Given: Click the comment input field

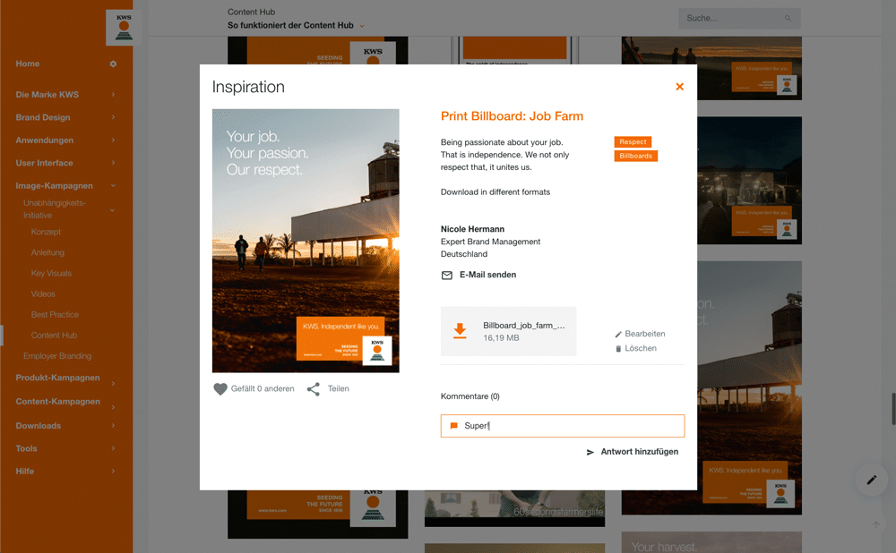Looking at the screenshot, I should click(x=563, y=426).
